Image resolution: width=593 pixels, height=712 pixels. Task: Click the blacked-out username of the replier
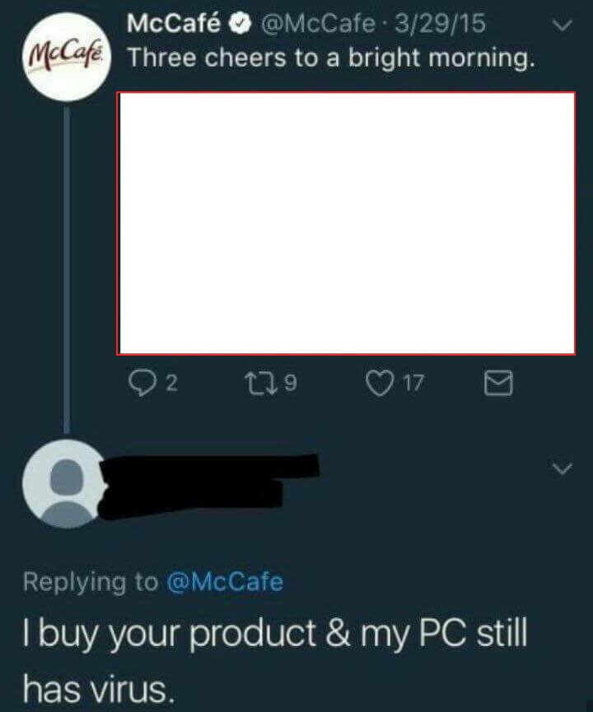coord(209,486)
